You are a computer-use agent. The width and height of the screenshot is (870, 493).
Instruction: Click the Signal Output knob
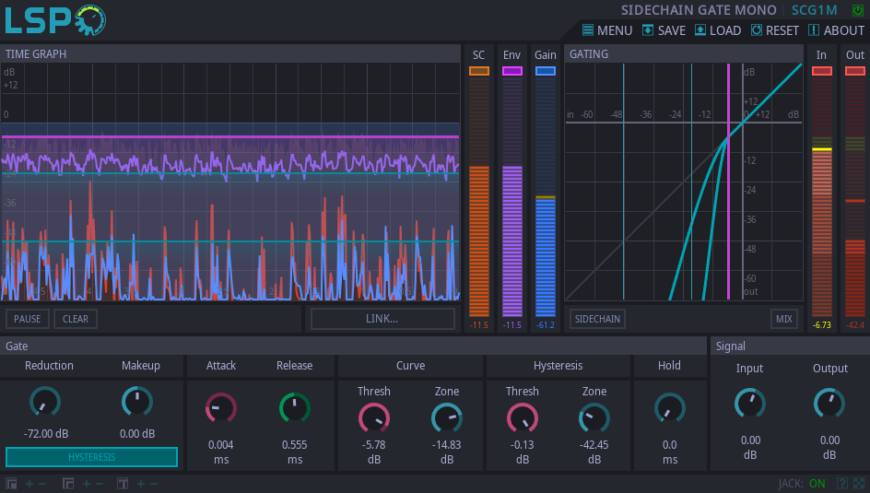[829, 404]
